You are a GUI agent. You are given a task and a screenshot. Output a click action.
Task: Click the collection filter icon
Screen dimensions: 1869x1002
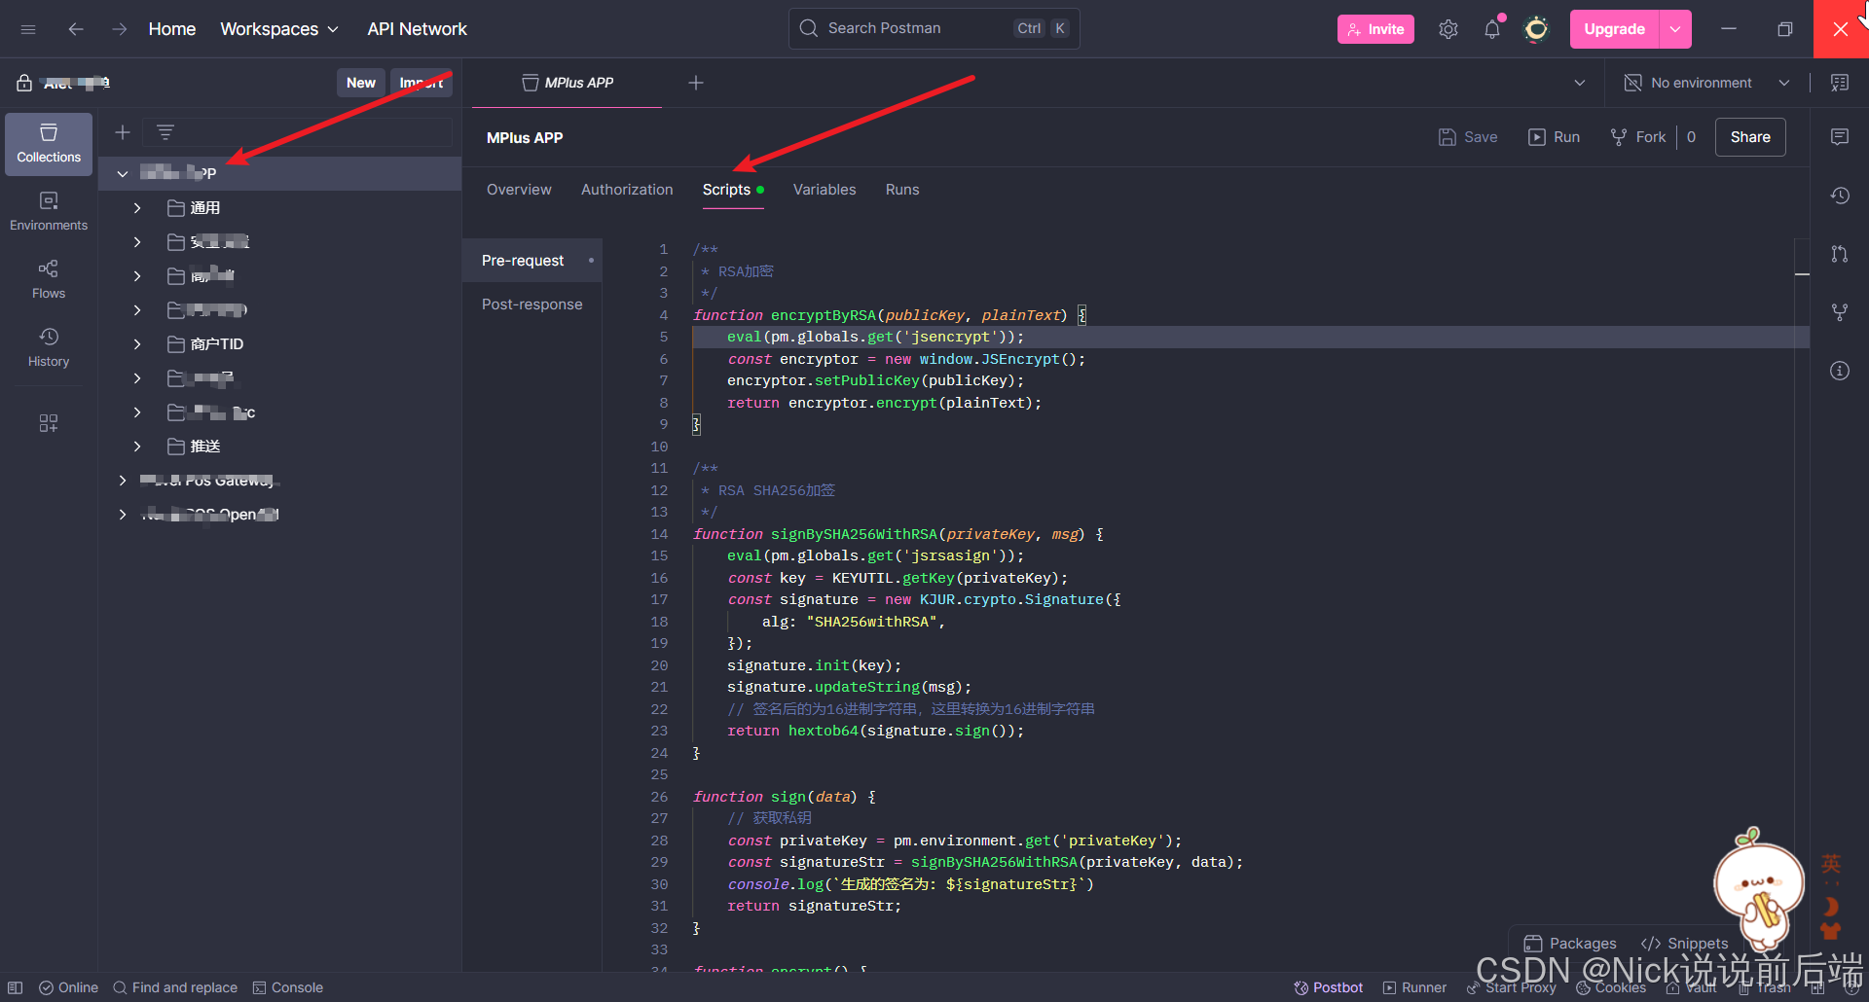point(165,132)
